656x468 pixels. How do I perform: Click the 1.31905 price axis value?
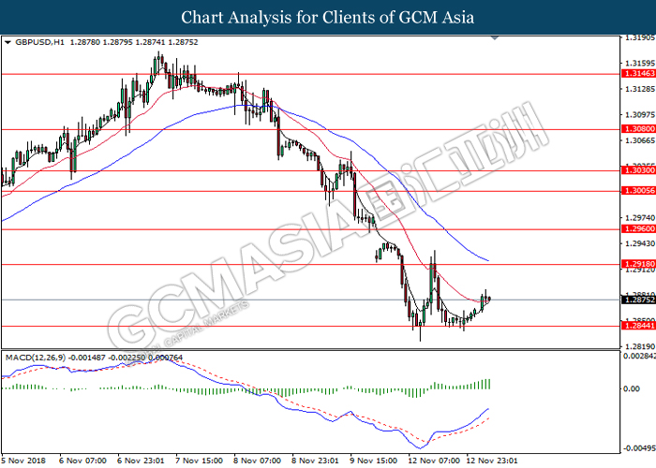pyautogui.click(x=640, y=37)
